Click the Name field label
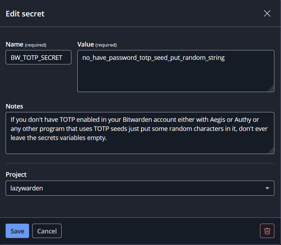This screenshot has width=281, height=245. click(x=14, y=44)
